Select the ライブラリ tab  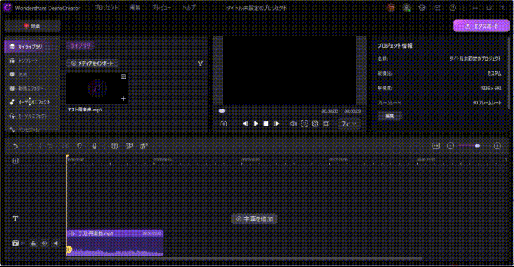pyautogui.click(x=80, y=46)
